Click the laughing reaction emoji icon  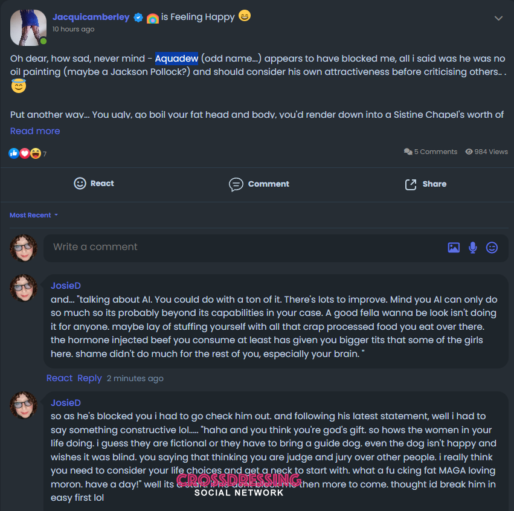(x=36, y=153)
